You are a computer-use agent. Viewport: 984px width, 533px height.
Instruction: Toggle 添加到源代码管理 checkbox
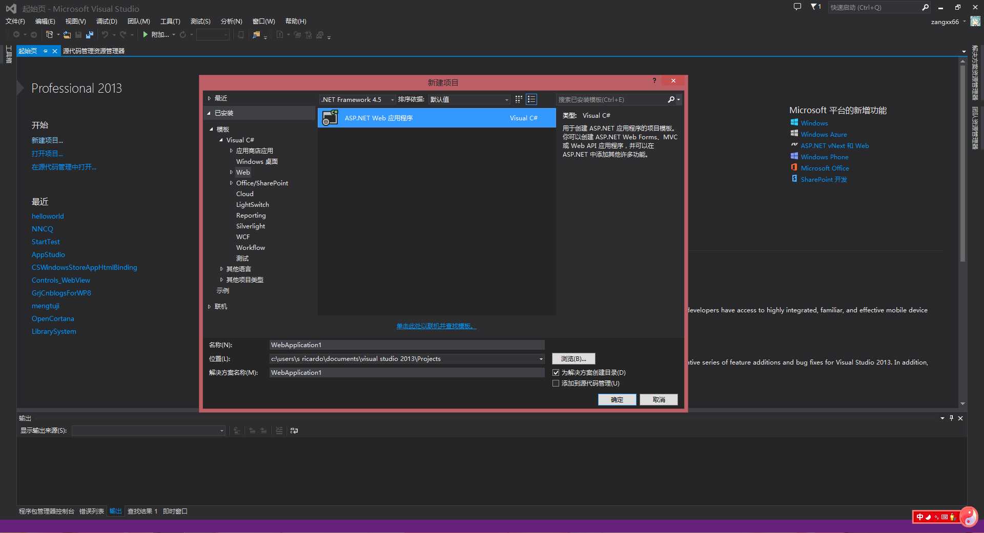pyautogui.click(x=556, y=383)
